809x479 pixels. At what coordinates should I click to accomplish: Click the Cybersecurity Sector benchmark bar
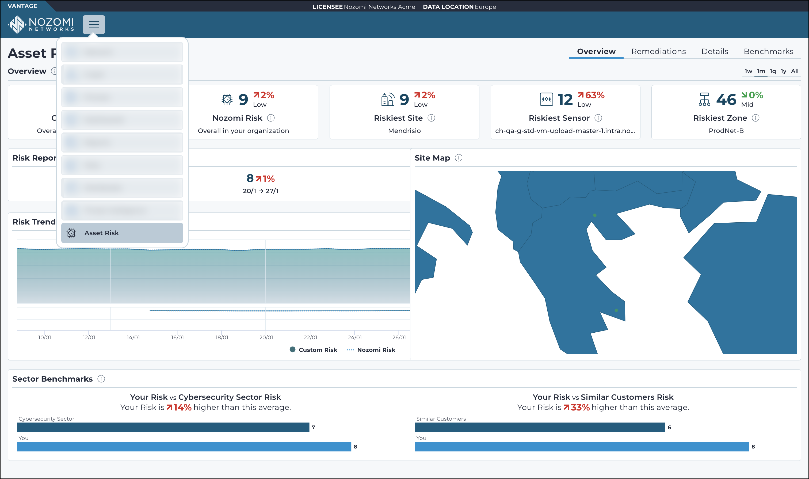click(163, 427)
